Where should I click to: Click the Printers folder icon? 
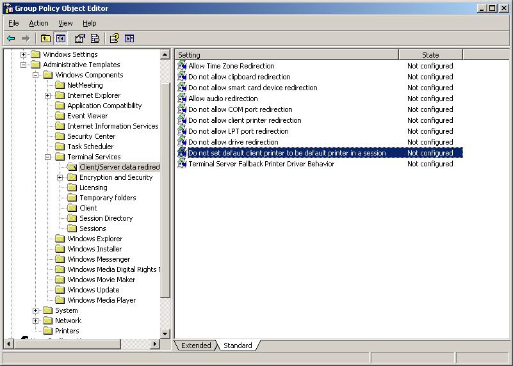[47, 331]
